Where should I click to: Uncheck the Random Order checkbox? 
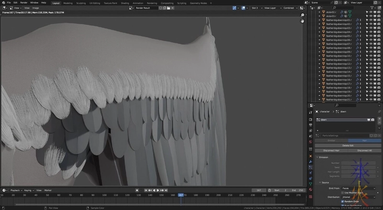pyautogui.click(x=342, y=201)
